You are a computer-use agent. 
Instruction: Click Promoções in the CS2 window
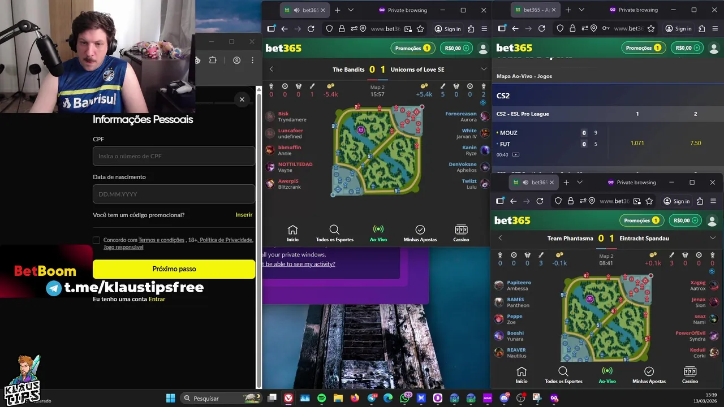pos(644,48)
